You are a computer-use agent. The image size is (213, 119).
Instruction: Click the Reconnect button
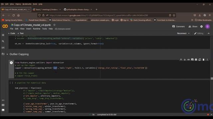click(x=182, y=33)
